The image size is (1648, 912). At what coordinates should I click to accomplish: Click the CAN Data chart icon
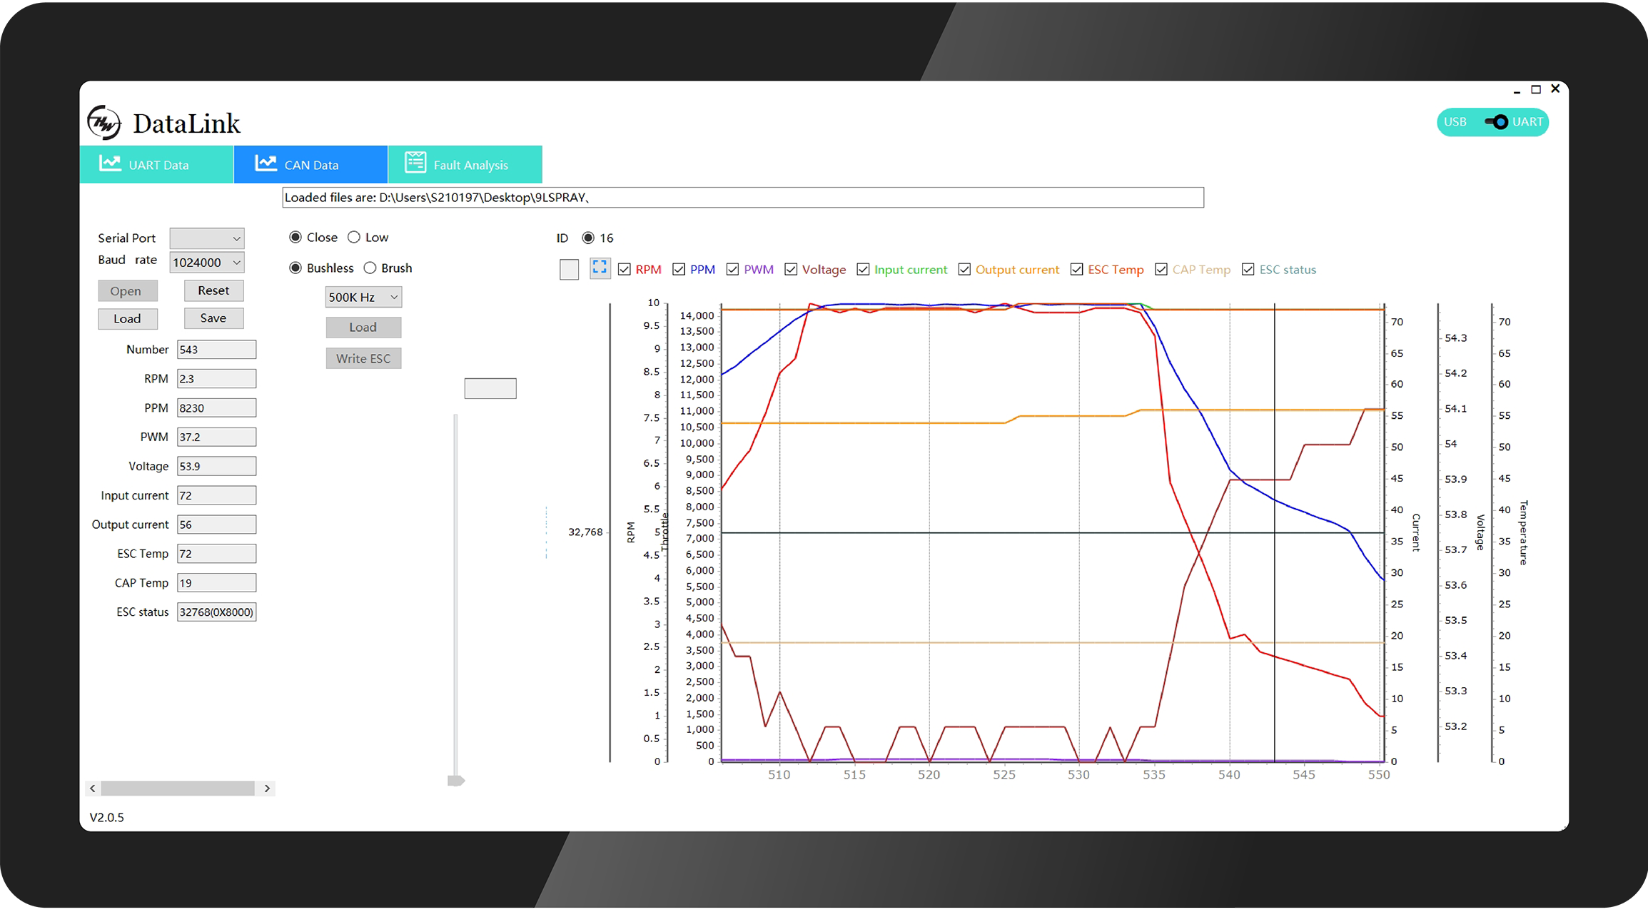pos(266,163)
